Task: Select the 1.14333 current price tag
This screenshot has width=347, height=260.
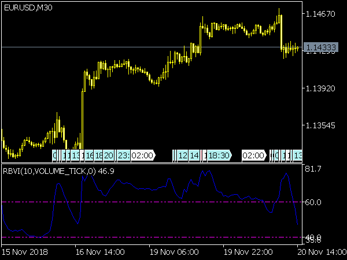Action: [321, 47]
